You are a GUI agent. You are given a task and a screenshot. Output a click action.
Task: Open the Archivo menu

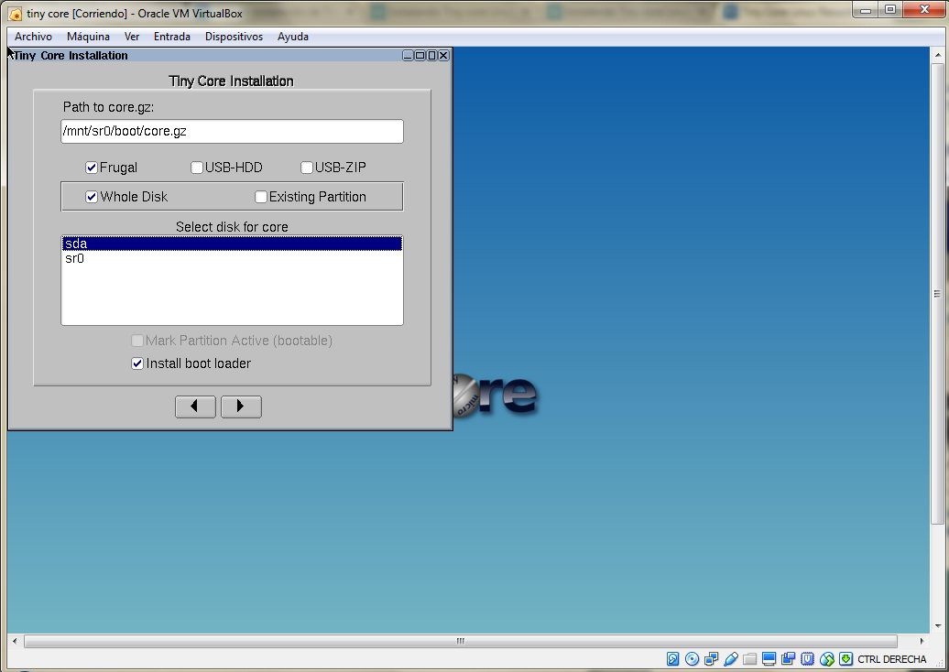pyautogui.click(x=33, y=37)
